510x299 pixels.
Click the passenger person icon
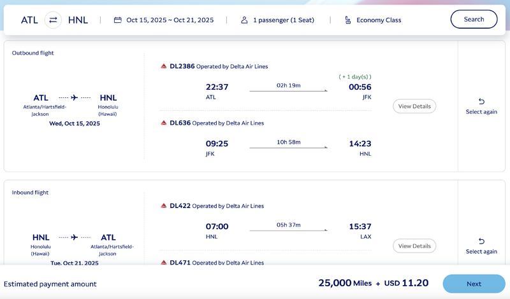tap(244, 20)
